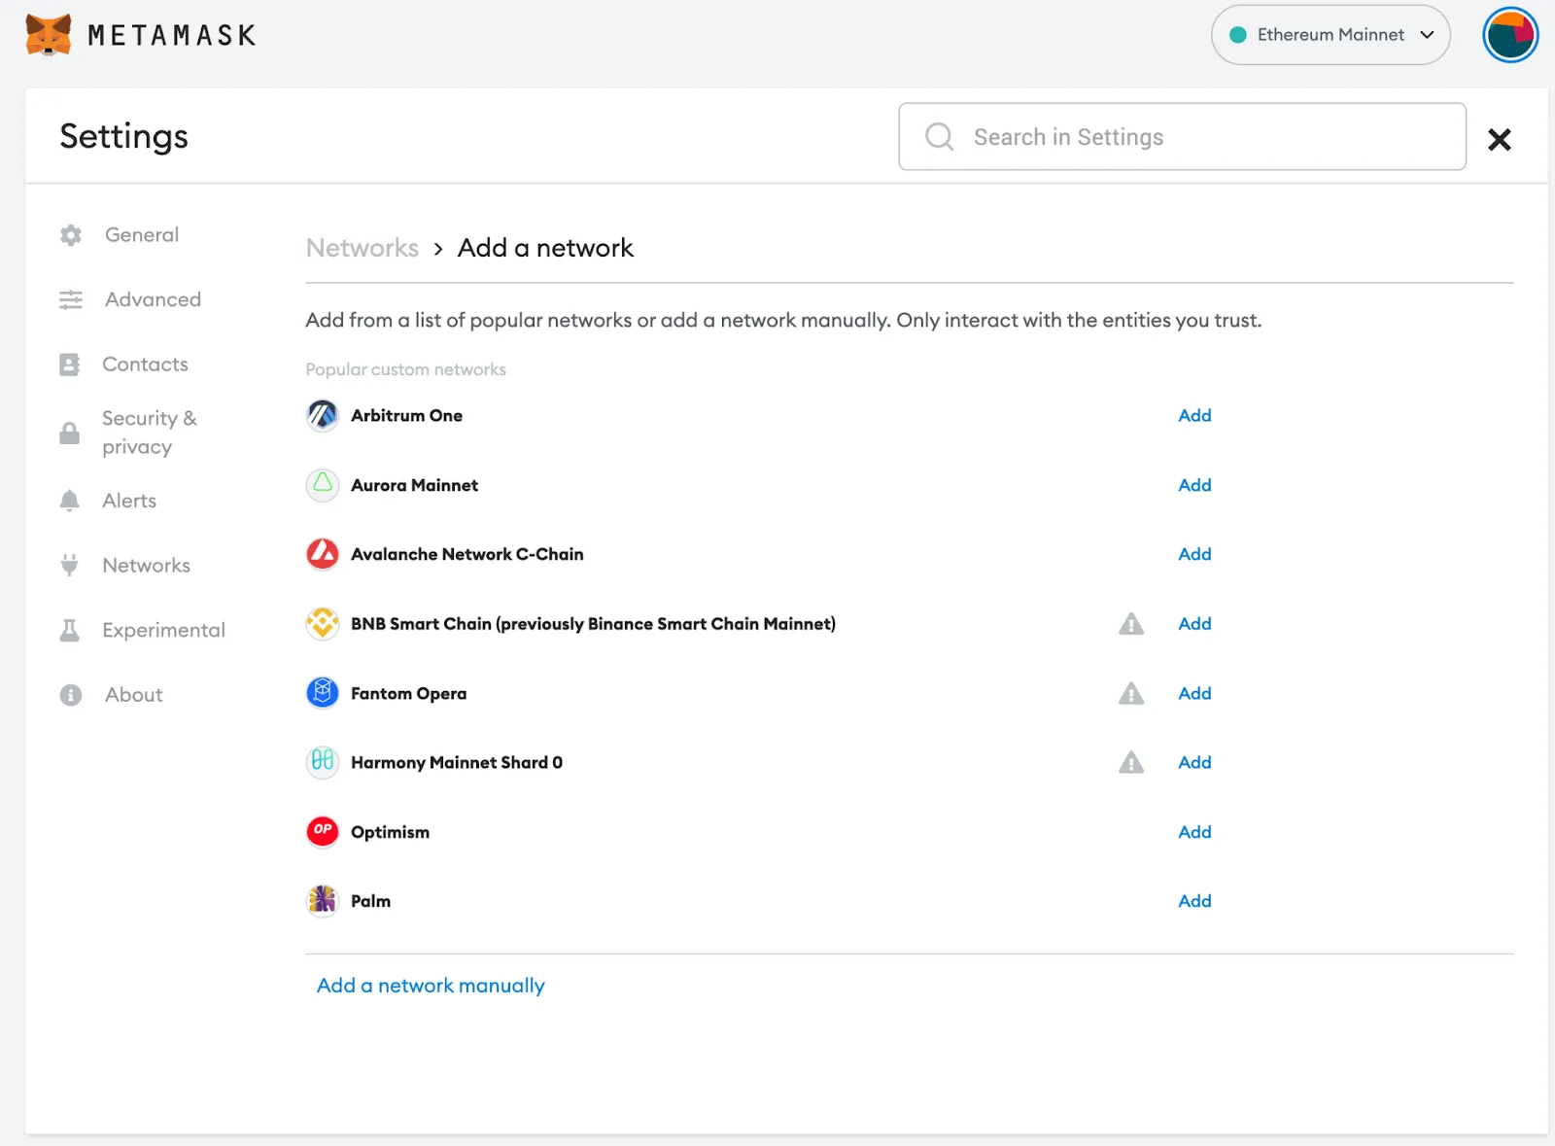Click the Harmony Mainnet warning triangle
The height and width of the screenshot is (1146, 1555).
point(1131,763)
